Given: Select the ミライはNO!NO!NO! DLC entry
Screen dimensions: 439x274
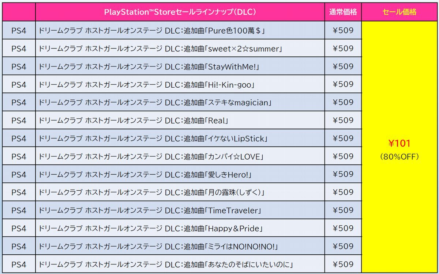Looking at the screenshot, I should coord(158,247).
